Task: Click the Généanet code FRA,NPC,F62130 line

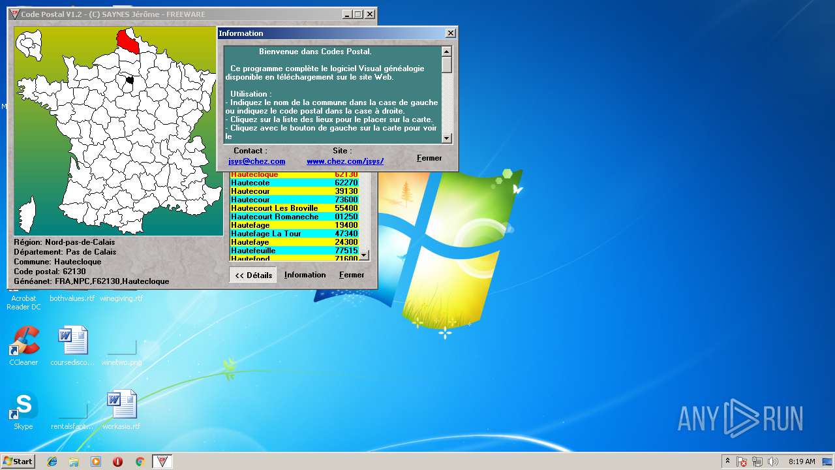Action: tap(91, 281)
